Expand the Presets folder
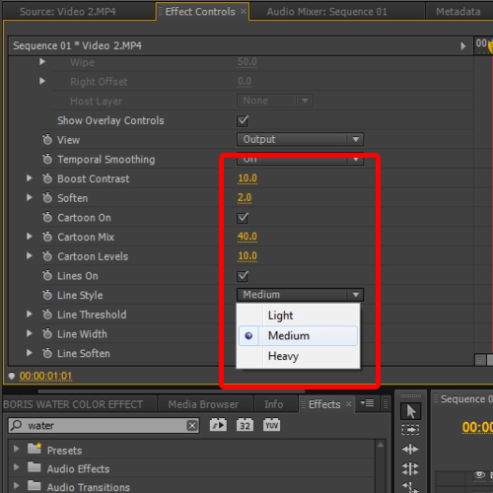Image resolution: width=493 pixels, height=493 pixels. coord(16,449)
